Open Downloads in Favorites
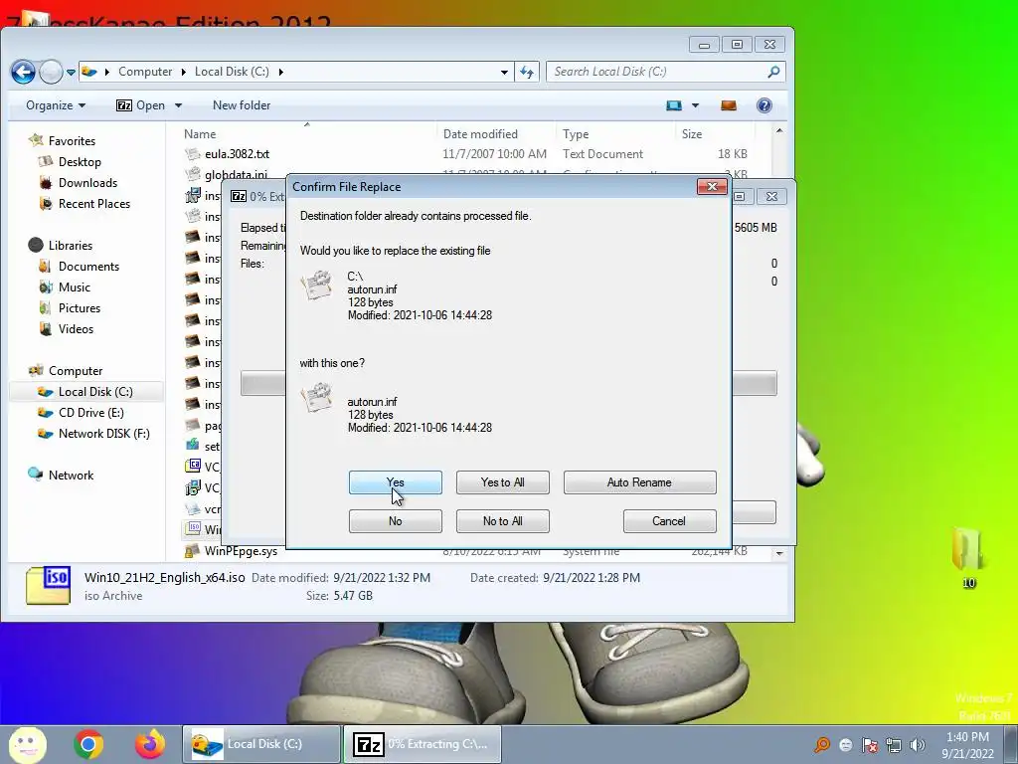This screenshot has width=1018, height=764. click(x=87, y=183)
